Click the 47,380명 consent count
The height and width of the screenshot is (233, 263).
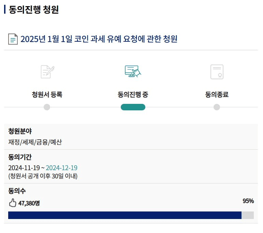29,203
